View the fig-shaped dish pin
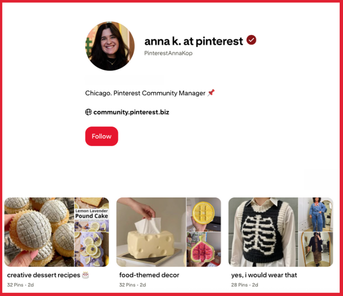The image size is (343, 296). (x=204, y=250)
